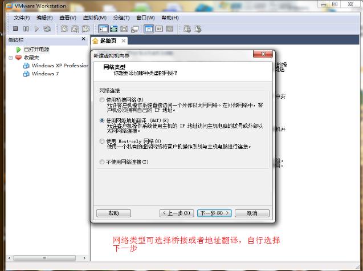Select Windows 7 in sidebar

click(45, 74)
